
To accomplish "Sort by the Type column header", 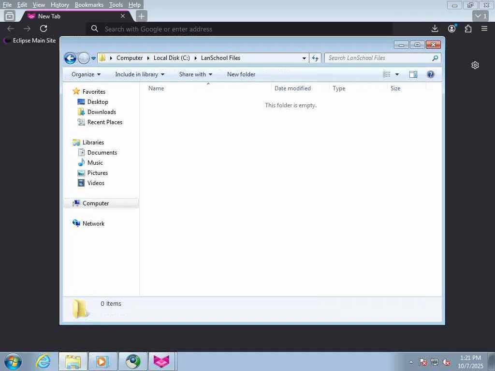I will pyautogui.click(x=358, y=88).
